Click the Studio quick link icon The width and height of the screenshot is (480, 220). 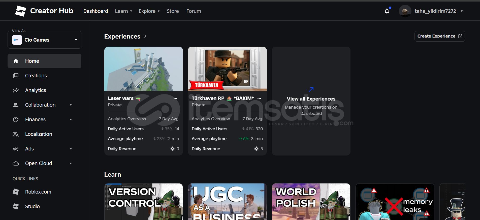coord(16,206)
